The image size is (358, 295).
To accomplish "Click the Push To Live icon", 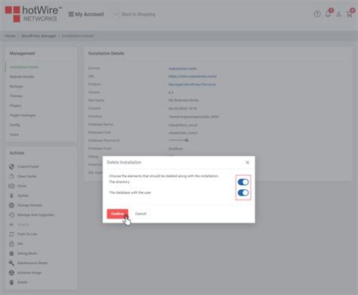I will point(11,234).
